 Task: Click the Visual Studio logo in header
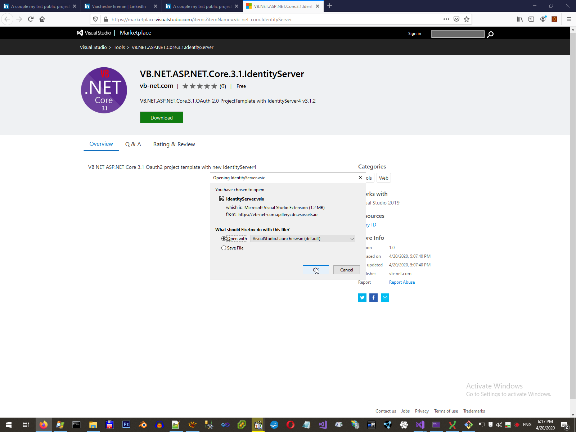(x=94, y=33)
